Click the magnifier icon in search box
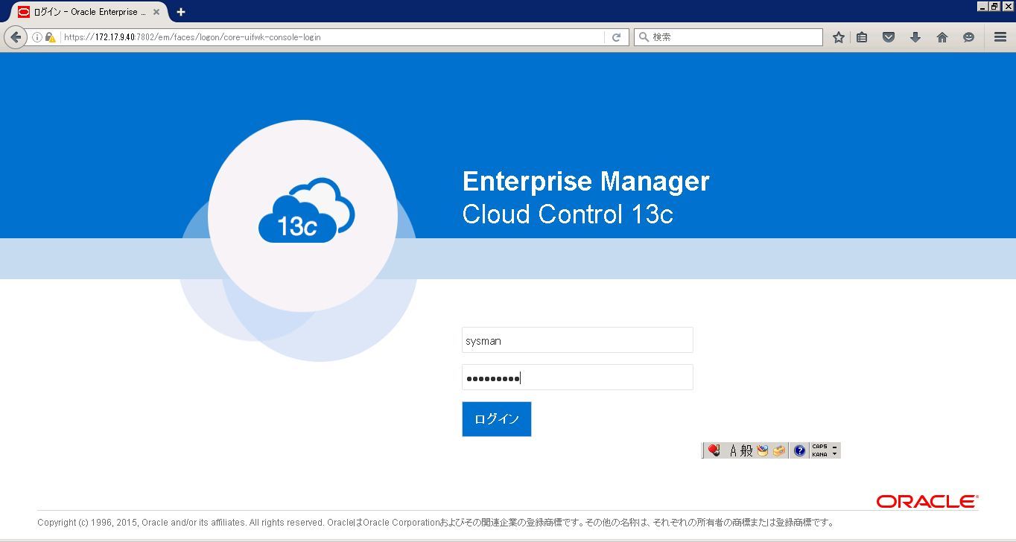 point(644,37)
